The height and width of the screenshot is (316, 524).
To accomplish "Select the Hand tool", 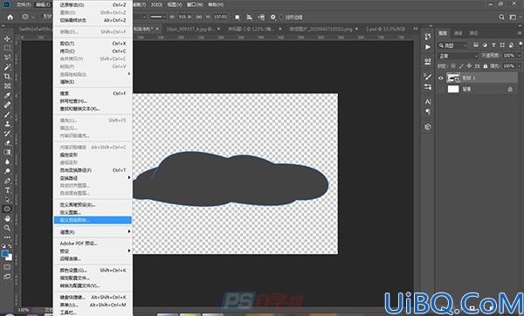I will pos(7,218).
